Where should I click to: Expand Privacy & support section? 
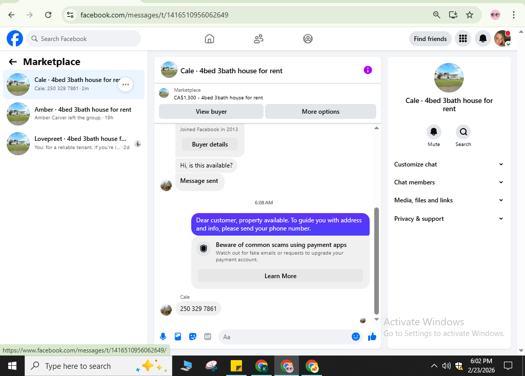pyautogui.click(x=449, y=218)
